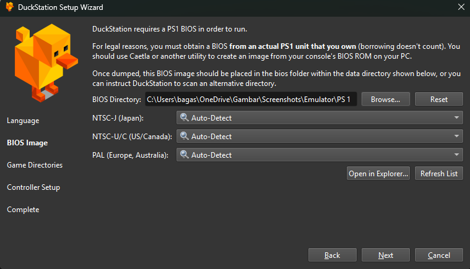Select the Language step in the sidebar

tap(23, 121)
